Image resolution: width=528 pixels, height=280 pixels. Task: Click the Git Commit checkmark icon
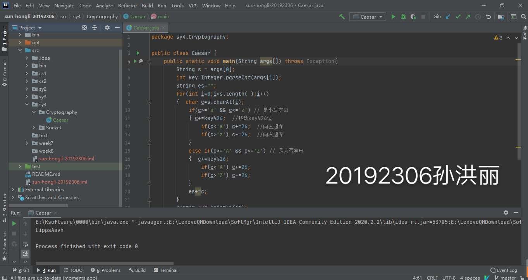[458, 17]
